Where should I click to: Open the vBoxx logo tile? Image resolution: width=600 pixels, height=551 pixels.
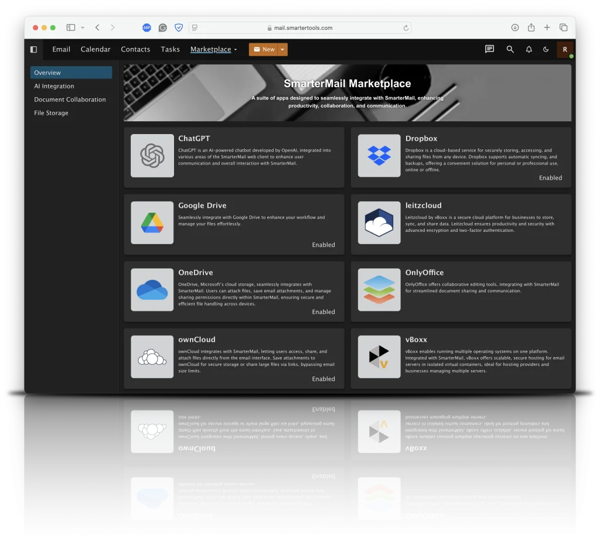tap(379, 357)
